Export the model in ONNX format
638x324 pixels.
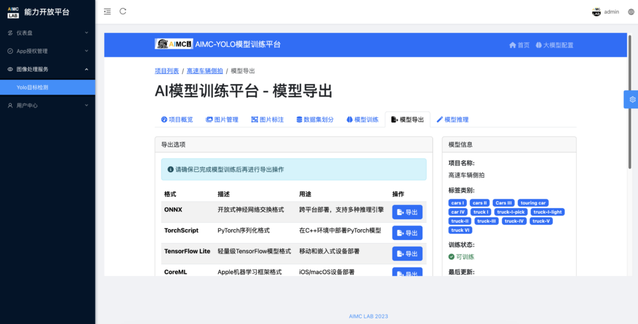407,212
